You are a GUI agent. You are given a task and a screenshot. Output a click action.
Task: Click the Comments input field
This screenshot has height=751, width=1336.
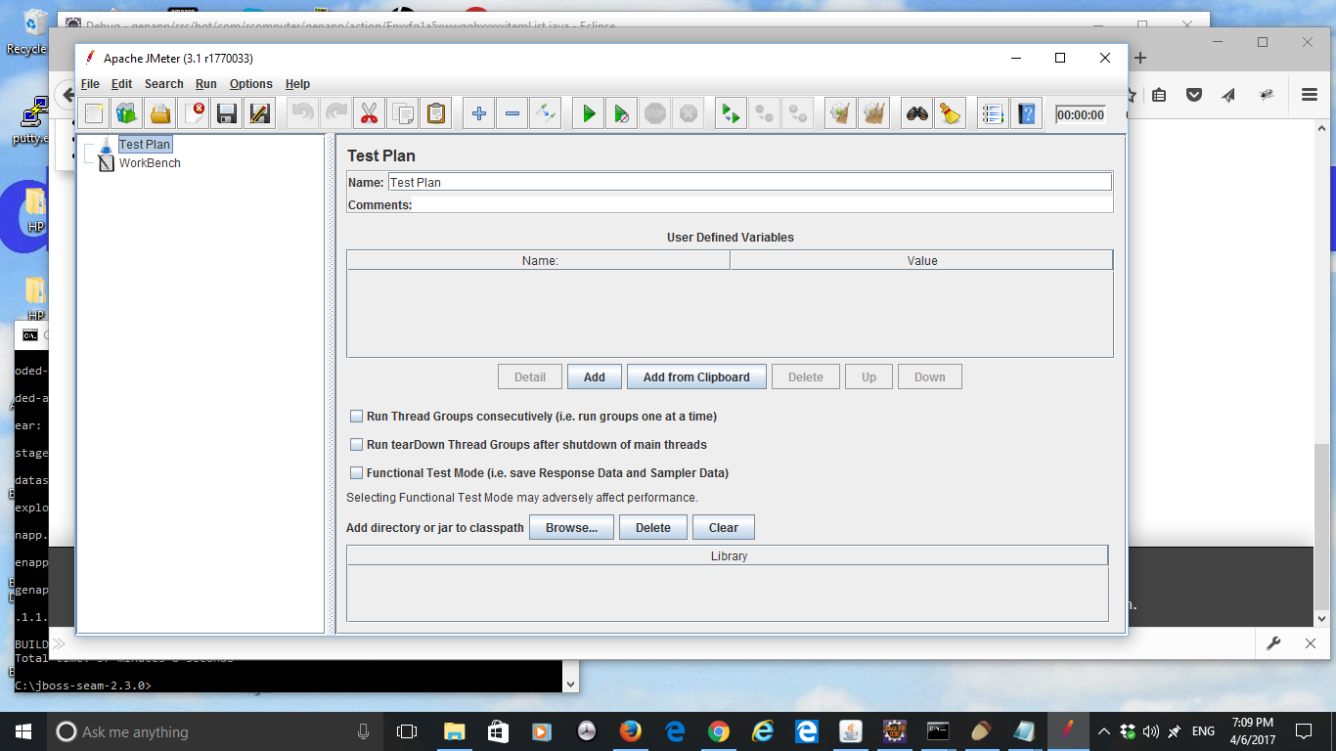pyautogui.click(x=763, y=205)
